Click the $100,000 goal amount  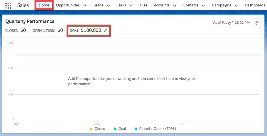pos(91,30)
